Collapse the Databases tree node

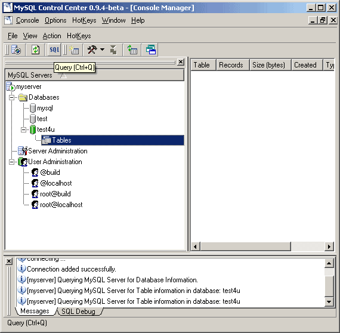(x=11, y=97)
